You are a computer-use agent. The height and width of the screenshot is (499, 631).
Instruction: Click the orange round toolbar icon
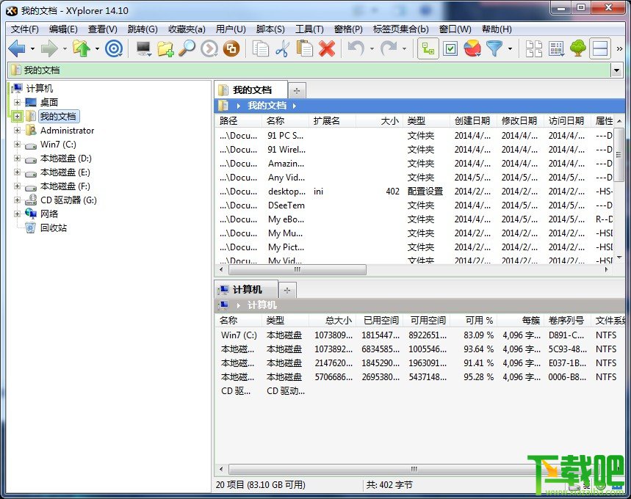(x=231, y=49)
